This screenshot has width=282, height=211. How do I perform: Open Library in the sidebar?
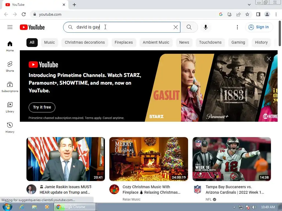(x=10, y=107)
